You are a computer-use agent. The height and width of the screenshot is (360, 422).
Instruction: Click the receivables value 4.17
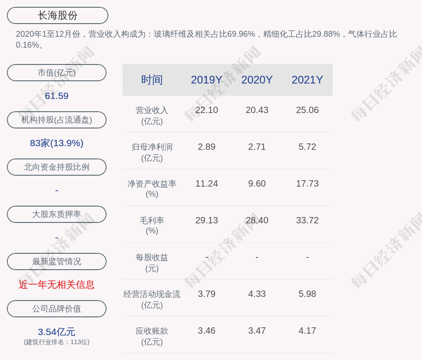click(307, 330)
